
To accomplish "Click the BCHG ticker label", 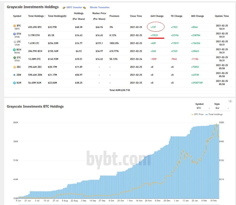I will coord(17,53).
